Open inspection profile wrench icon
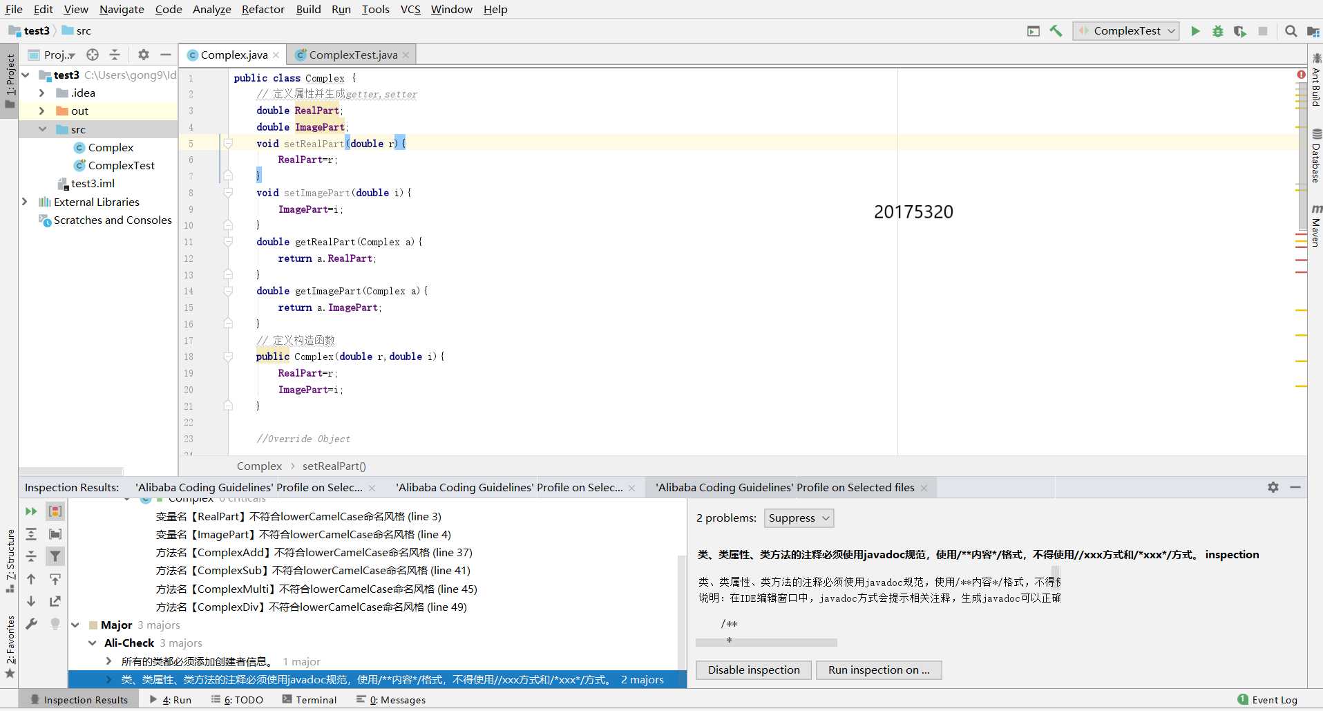Screen dimensions: 1323x711 pos(31,624)
